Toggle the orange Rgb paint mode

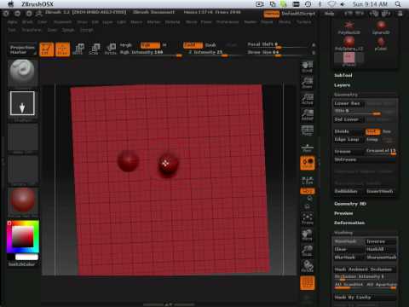click(150, 45)
